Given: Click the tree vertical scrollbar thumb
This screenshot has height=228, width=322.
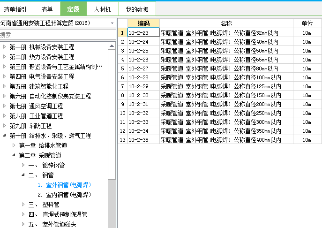Looking at the screenshot, I should point(112,114).
